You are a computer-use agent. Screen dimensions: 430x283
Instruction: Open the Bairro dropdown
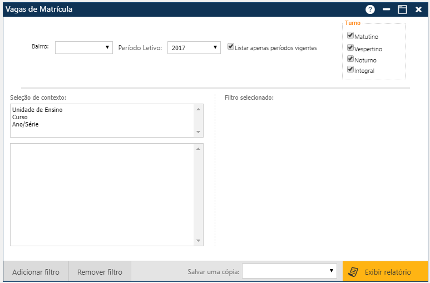[x=84, y=48]
